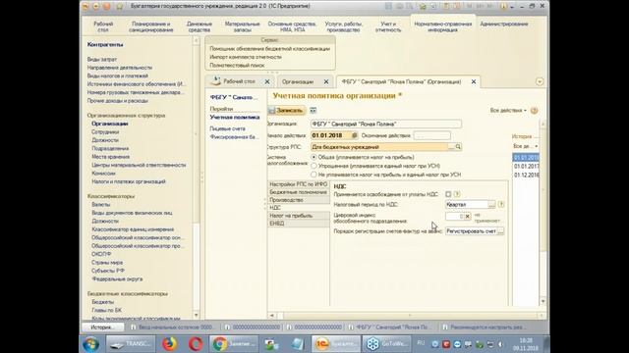Open Материальные запасы section
The width and height of the screenshot is (629, 353).
pyautogui.click(x=242, y=26)
